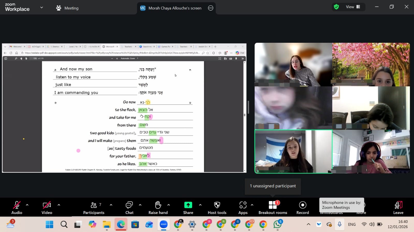Expand video options arrow beside Video

(x=59, y=205)
